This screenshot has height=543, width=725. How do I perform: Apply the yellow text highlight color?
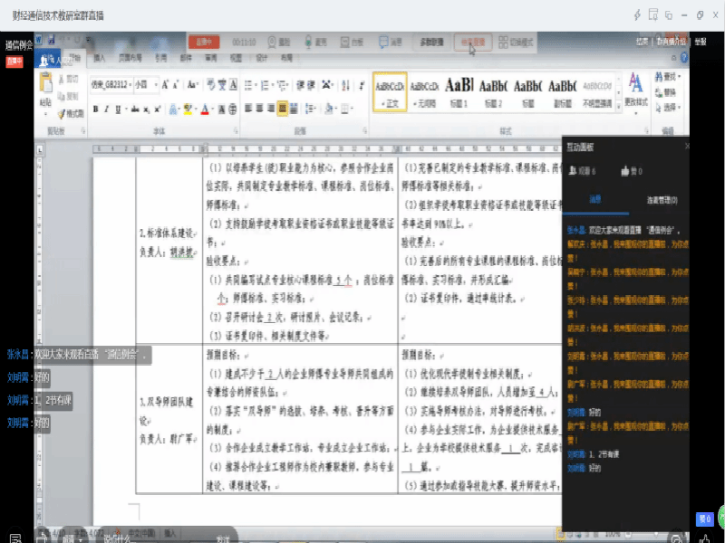coord(188,109)
